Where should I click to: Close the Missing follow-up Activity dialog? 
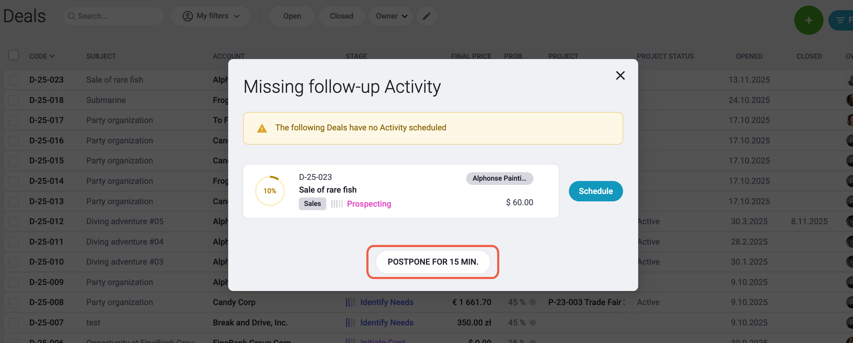(x=620, y=75)
